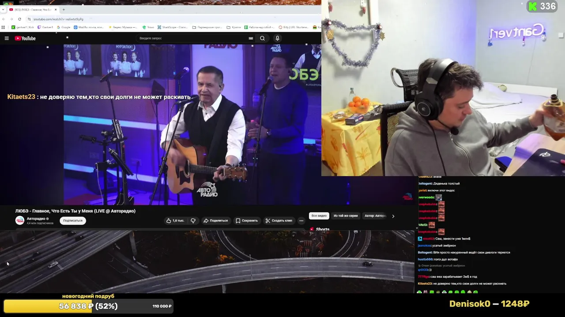Screen dimensions: 565x317
Task: Click the magnifier search button
Action: click(x=262, y=38)
